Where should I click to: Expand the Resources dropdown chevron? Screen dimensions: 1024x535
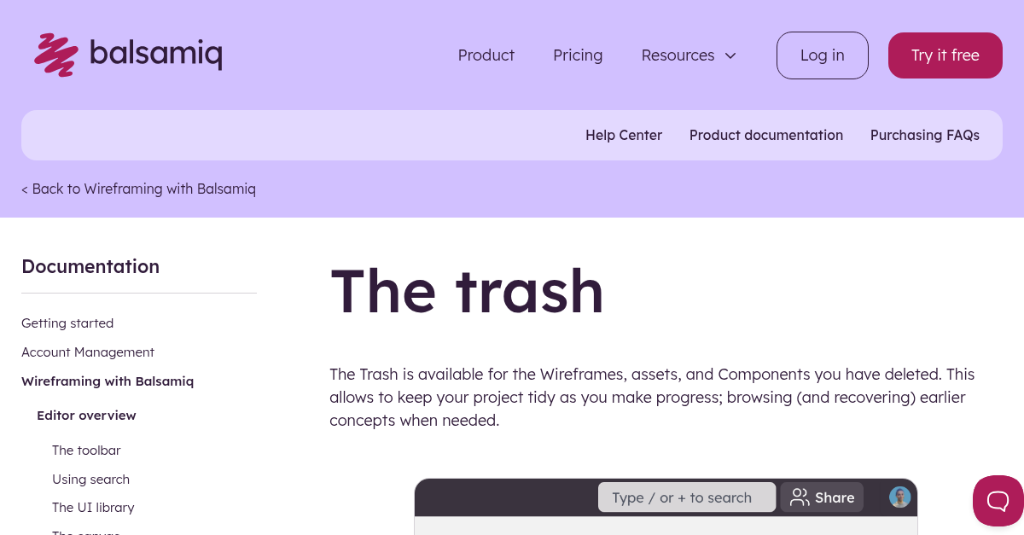pyautogui.click(x=730, y=55)
